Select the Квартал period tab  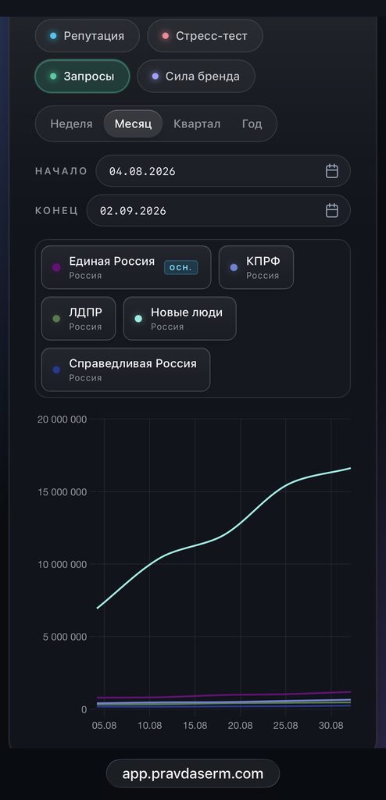tap(197, 124)
